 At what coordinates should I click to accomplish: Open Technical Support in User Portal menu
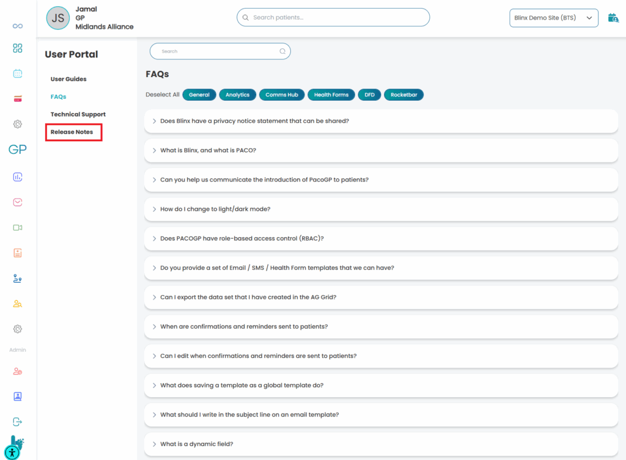(78, 114)
